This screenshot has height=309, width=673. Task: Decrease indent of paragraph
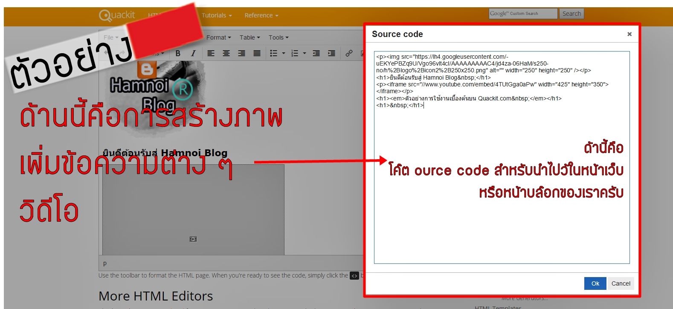click(x=316, y=53)
